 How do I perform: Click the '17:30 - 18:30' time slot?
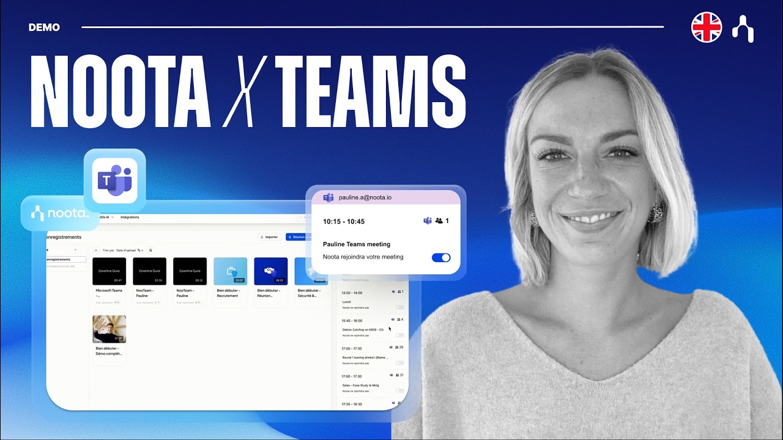352,404
